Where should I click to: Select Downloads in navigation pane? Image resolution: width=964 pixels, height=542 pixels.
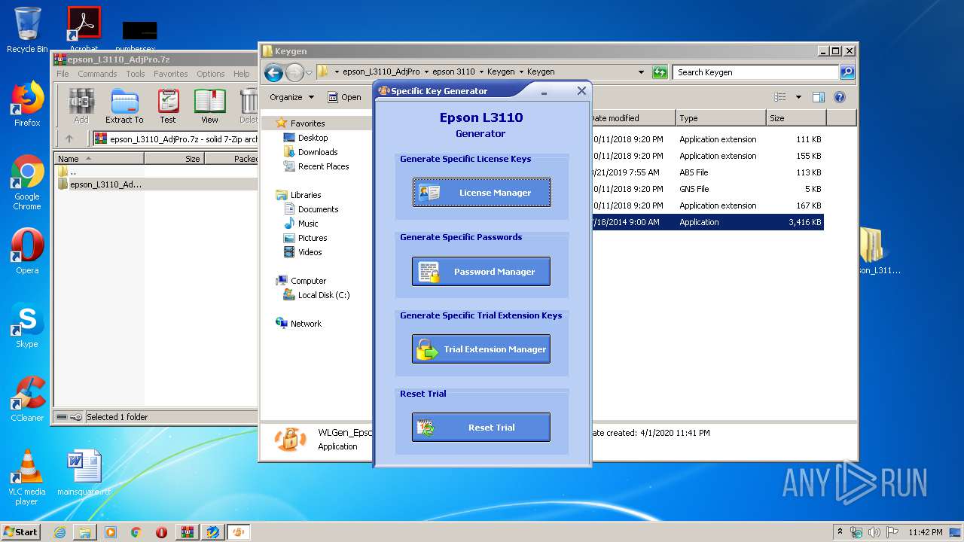tap(317, 152)
